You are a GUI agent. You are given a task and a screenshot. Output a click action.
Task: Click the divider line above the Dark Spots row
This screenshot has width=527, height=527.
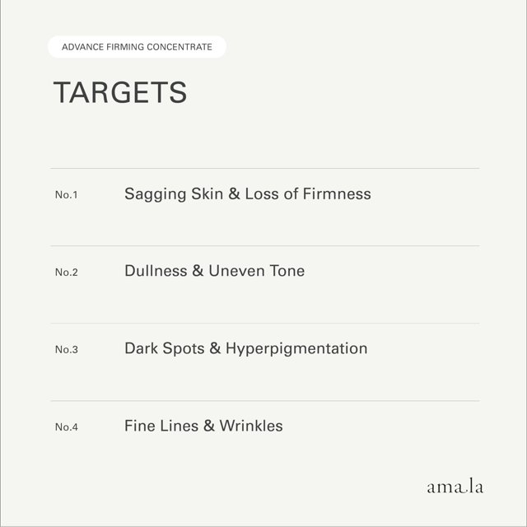(x=265, y=324)
